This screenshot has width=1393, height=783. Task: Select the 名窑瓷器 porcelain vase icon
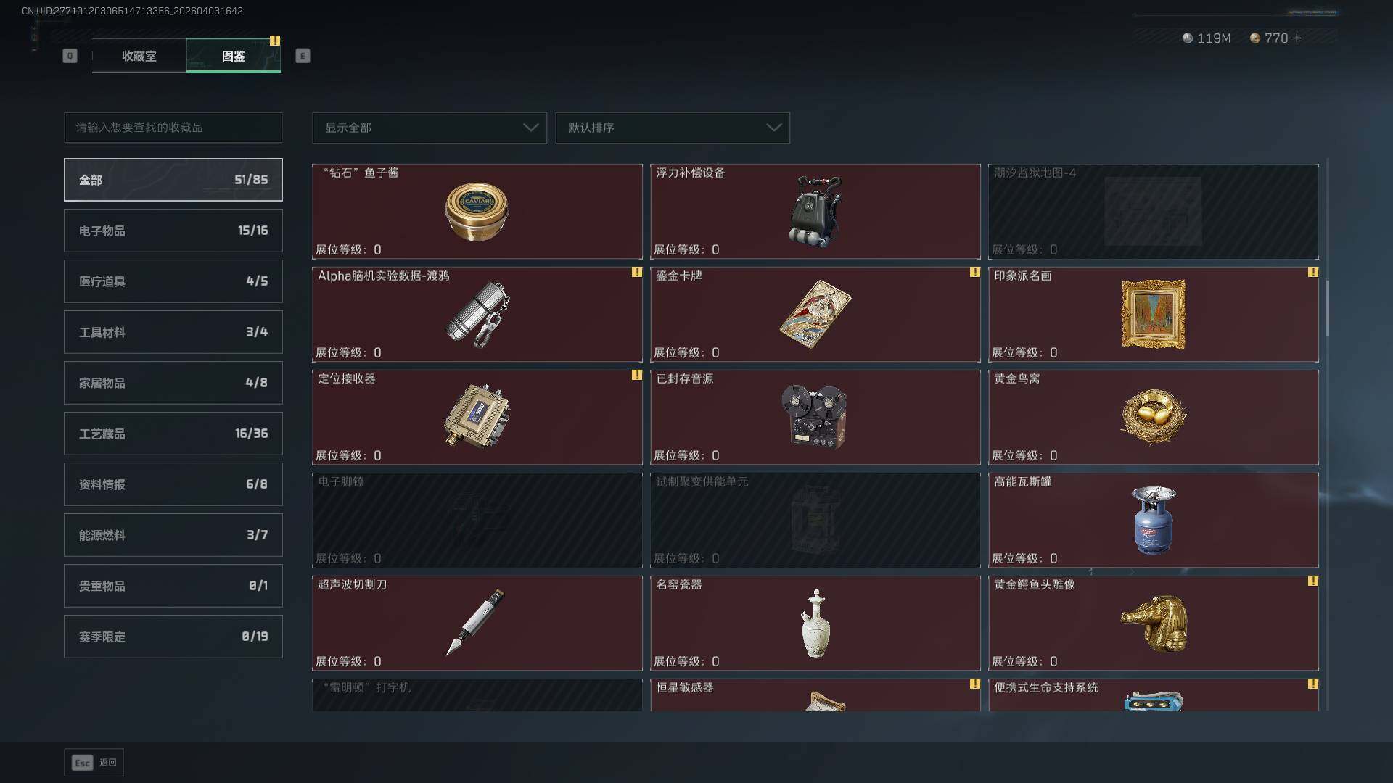click(816, 623)
